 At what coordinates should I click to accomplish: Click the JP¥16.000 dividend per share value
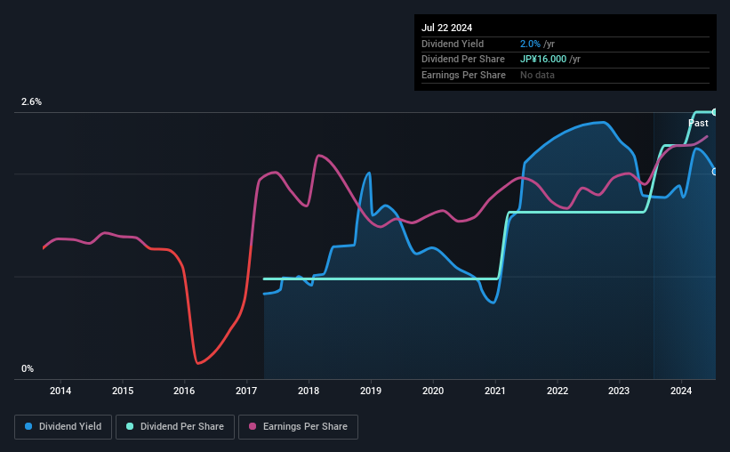point(543,60)
